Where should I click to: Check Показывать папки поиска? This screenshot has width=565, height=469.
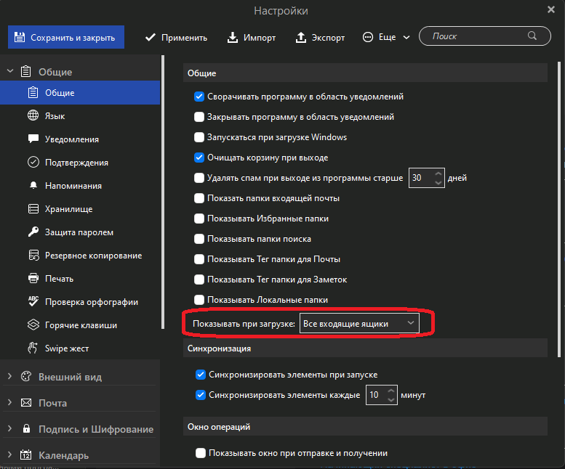tap(199, 239)
